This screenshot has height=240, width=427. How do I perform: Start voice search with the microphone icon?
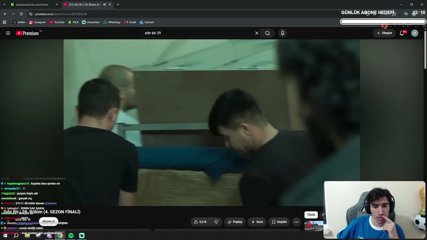[x=283, y=33]
